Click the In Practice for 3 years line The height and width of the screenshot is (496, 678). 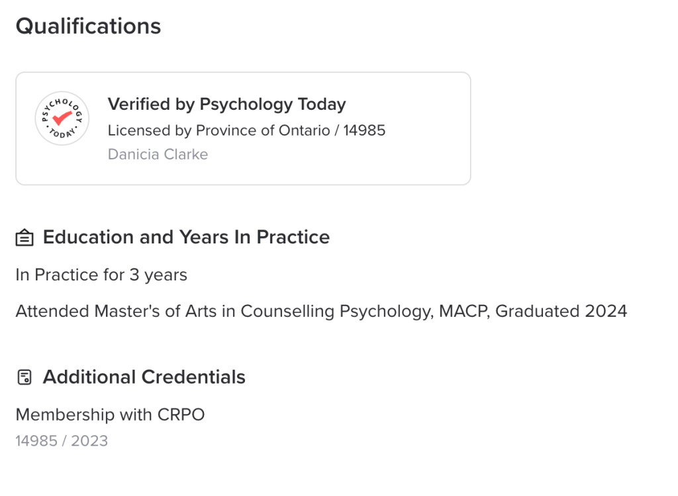click(101, 274)
